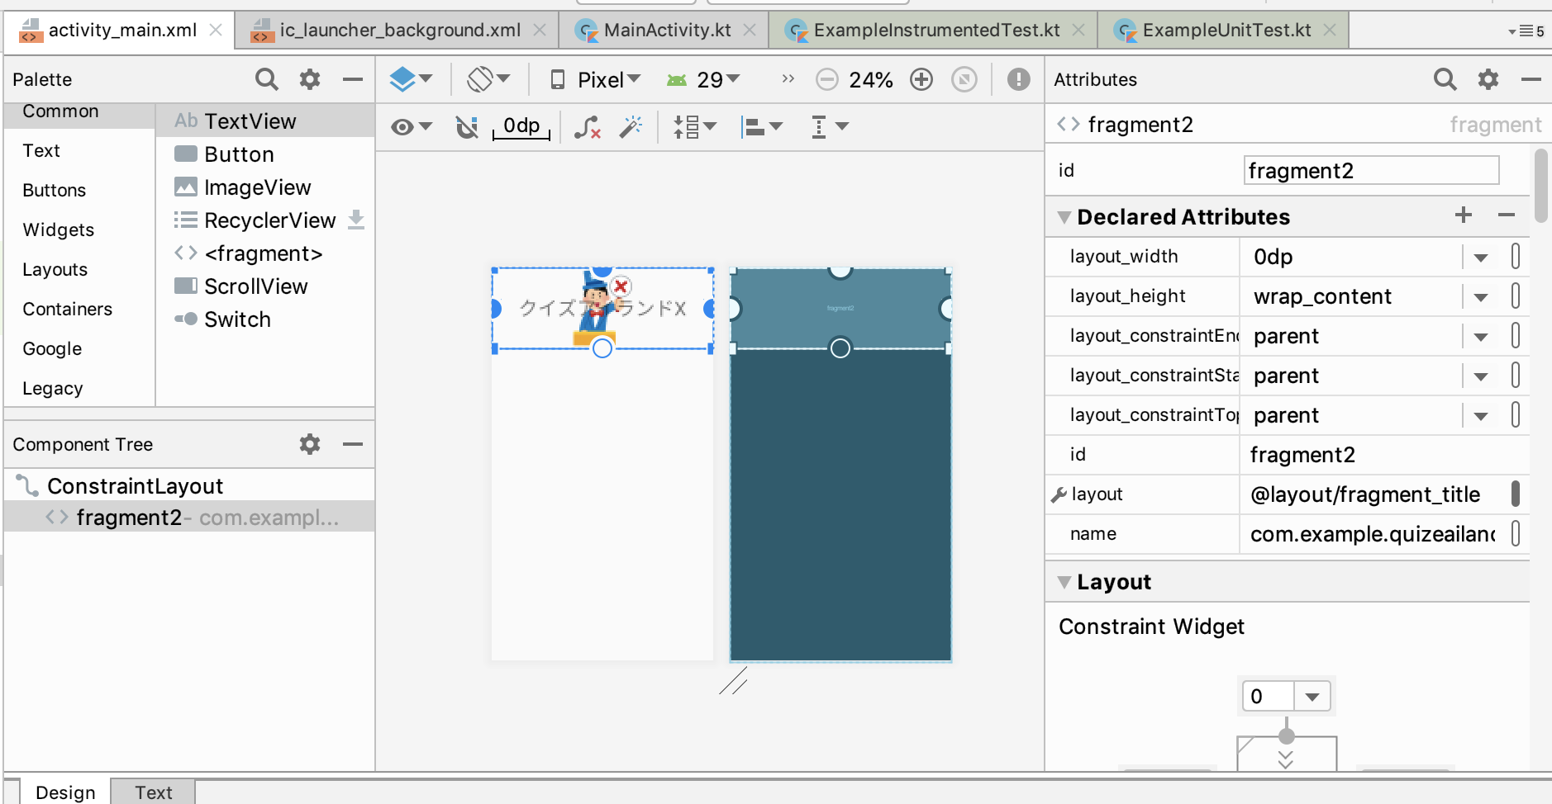Open MainActivity.kt tab
This screenshot has width=1552, height=804.
[666, 31]
